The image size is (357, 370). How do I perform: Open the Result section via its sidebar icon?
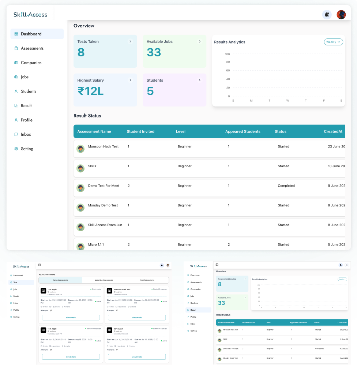point(16,105)
